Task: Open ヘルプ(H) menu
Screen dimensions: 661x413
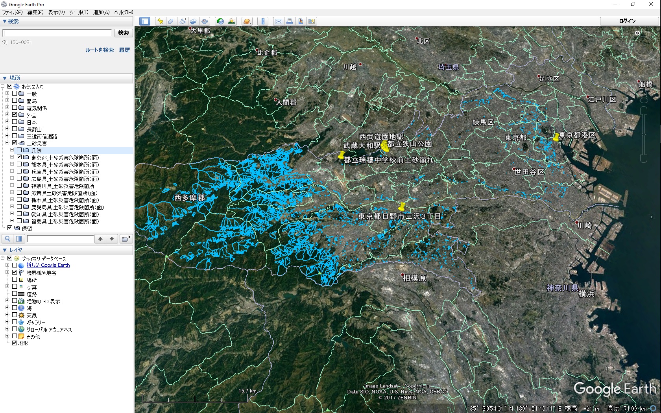Action: point(124,12)
